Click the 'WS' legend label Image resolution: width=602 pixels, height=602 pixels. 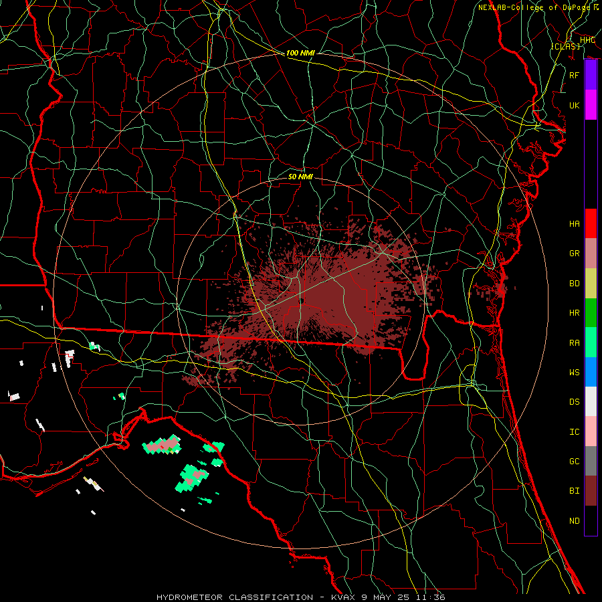(575, 372)
